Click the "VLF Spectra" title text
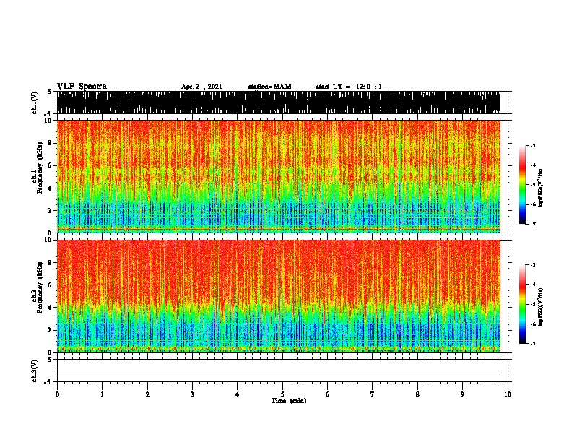 82,87
